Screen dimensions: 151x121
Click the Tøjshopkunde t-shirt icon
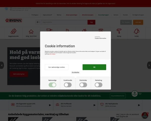tap(102, 104)
